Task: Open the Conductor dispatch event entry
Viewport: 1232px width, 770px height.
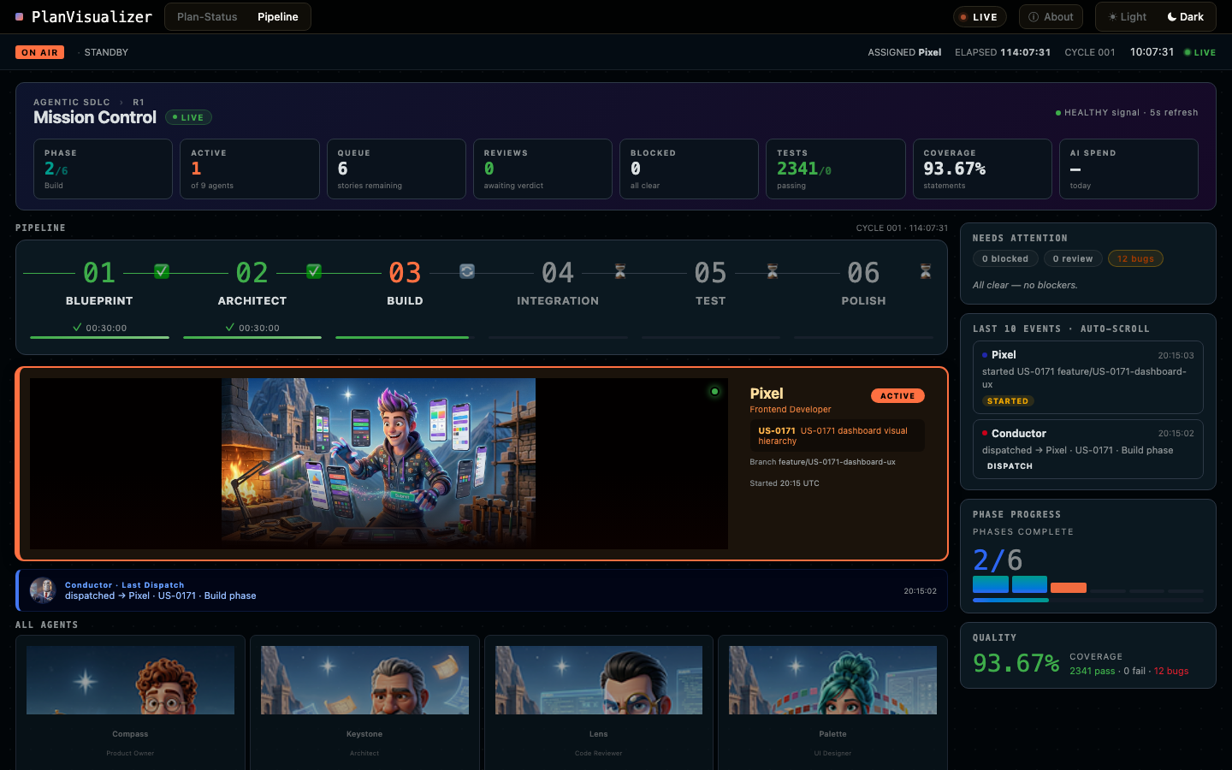Action: (x=1088, y=449)
